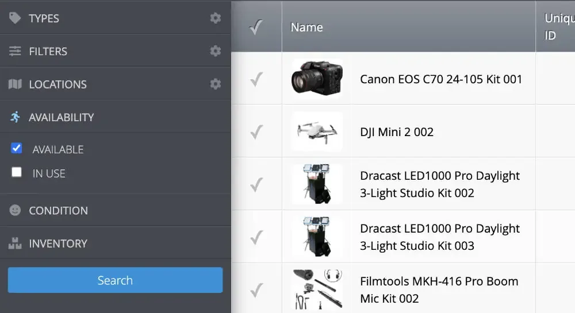Click the Condition smiley face icon

pyautogui.click(x=15, y=210)
